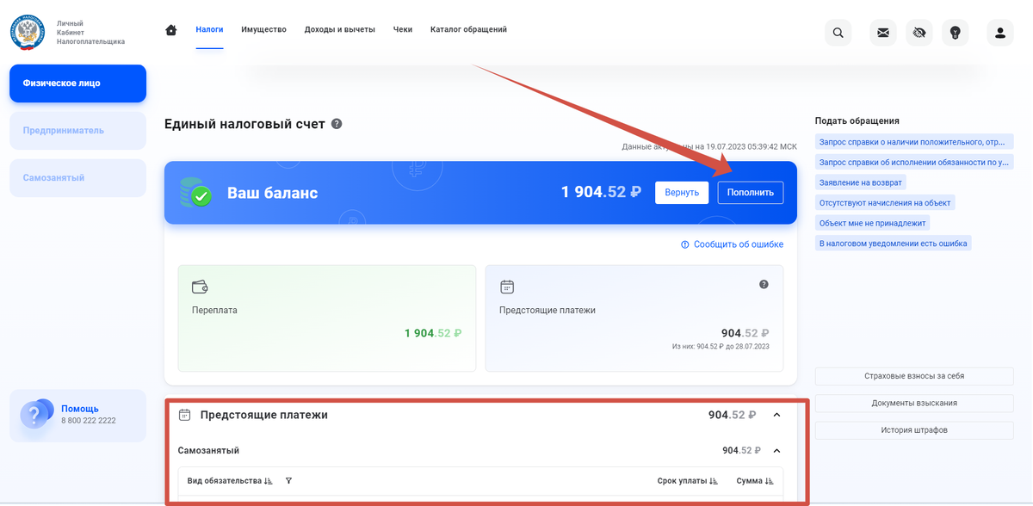The width and height of the screenshot is (1033, 506).
Task: Collapse the Предстоящие платежи section
Action: click(776, 415)
